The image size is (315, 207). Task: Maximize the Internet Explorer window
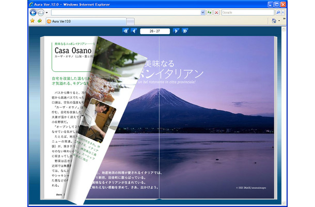[277, 5]
